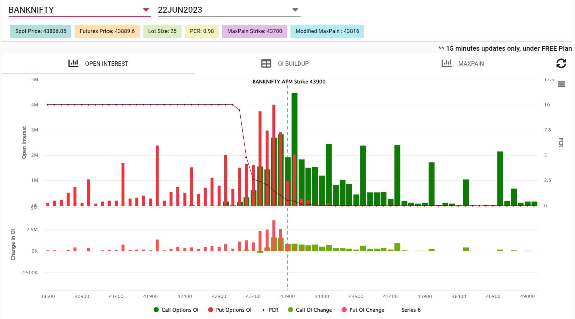
Task: Click the Open Interest y-axis title
Action: (x=24, y=142)
